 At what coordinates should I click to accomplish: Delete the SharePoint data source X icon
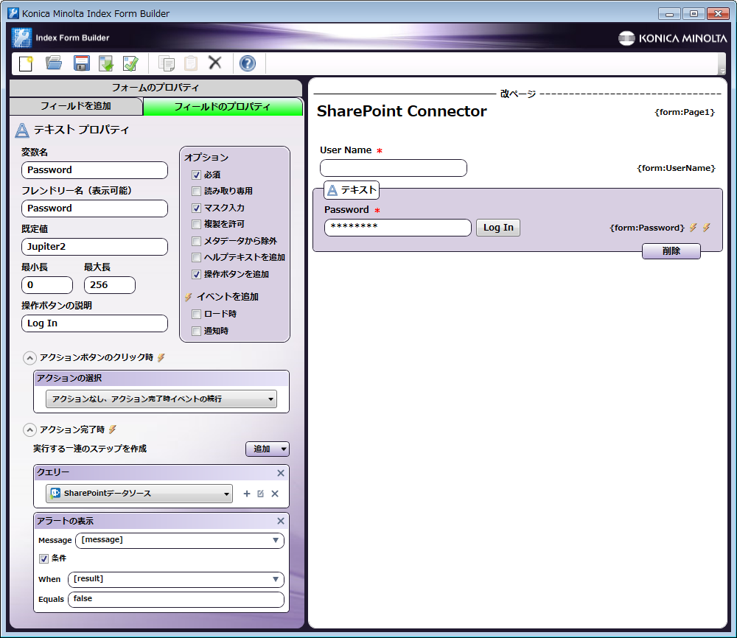click(x=275, y=494)
